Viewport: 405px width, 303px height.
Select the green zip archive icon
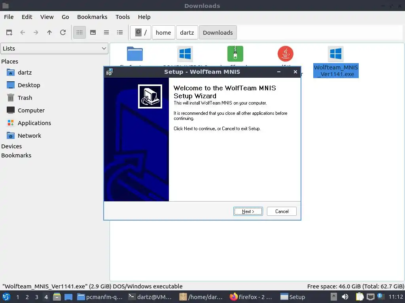tap(235, 54)
